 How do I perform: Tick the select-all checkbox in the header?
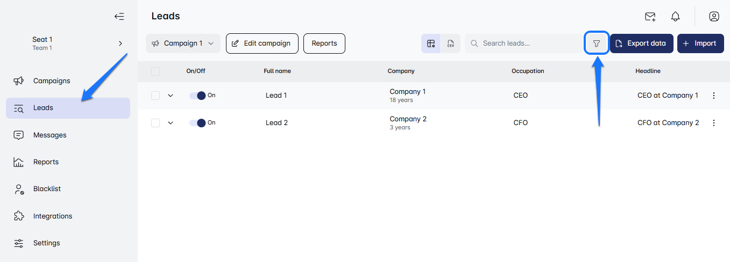[155, 71]
